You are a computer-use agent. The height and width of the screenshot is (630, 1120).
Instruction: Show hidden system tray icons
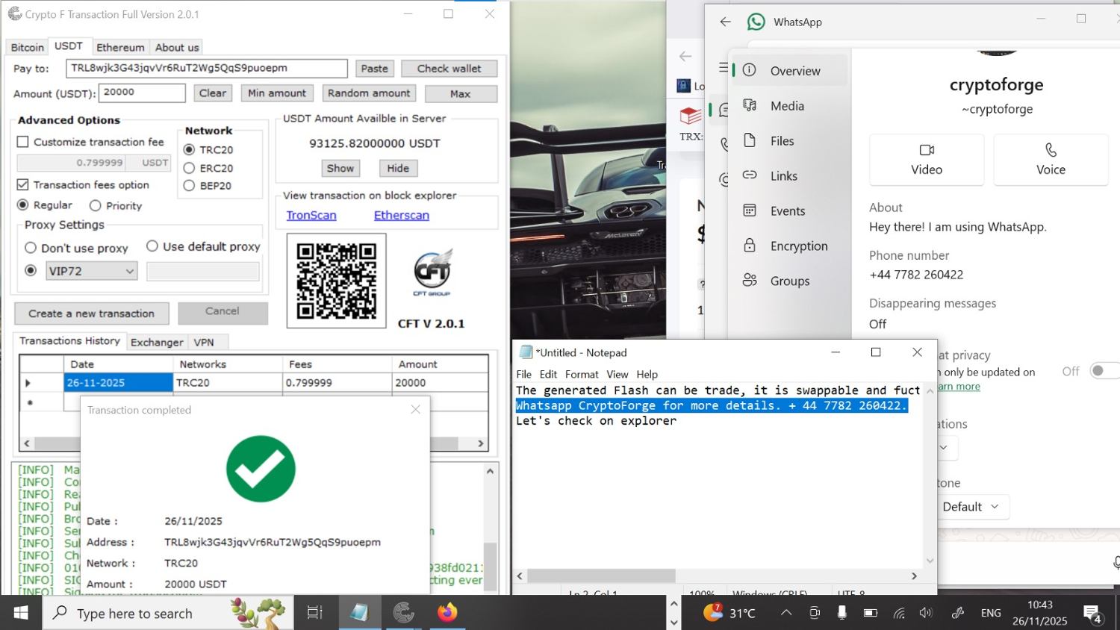pos(786,613)
